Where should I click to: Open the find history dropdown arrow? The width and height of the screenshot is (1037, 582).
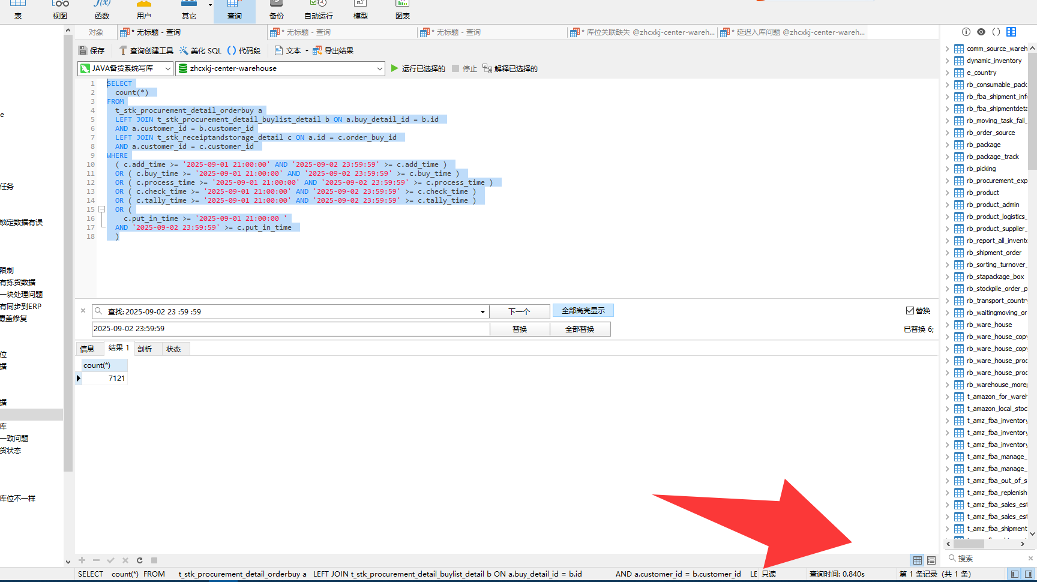[482, 312]
